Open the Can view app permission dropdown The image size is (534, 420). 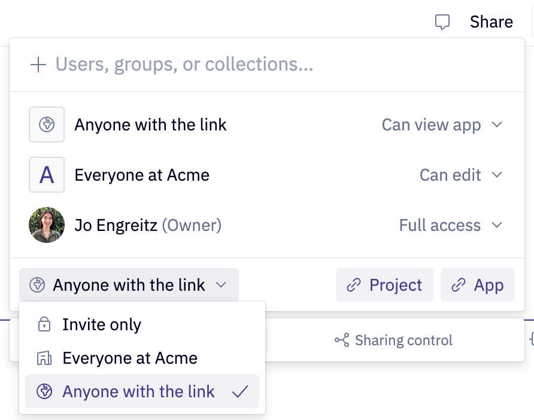pos(443,124)
